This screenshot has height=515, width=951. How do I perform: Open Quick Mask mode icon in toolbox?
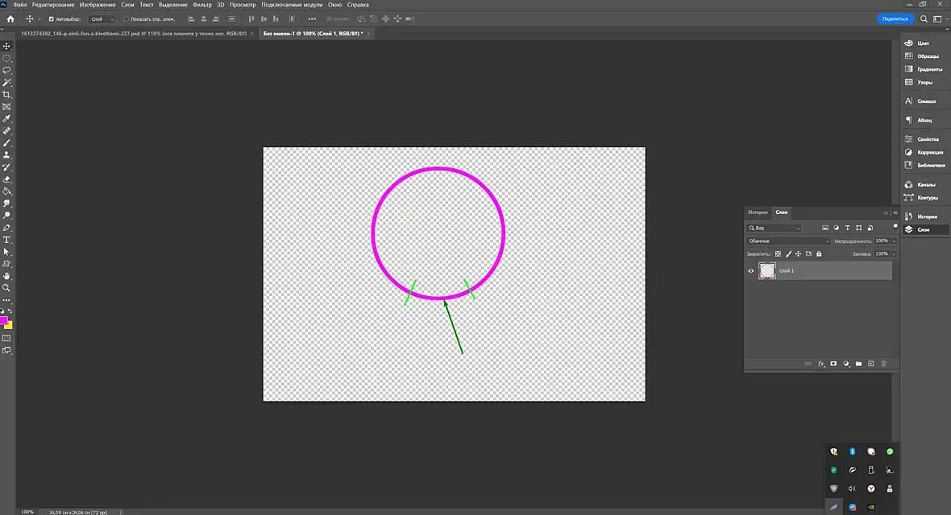[6, 338]
